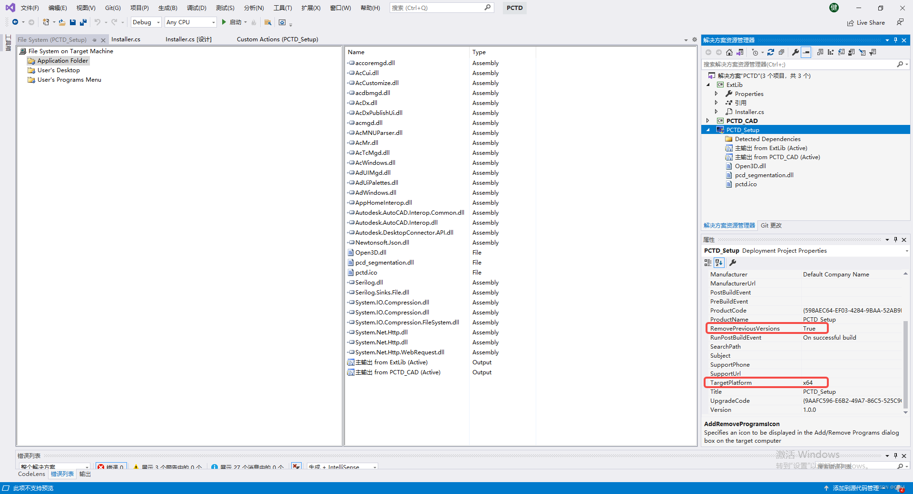Select the Application Folder tree node
Viewport: 913px width, 494px height.
(62, 61)
